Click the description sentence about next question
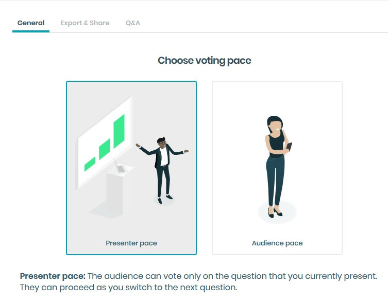The image size is (388, 302). point(128,287)
